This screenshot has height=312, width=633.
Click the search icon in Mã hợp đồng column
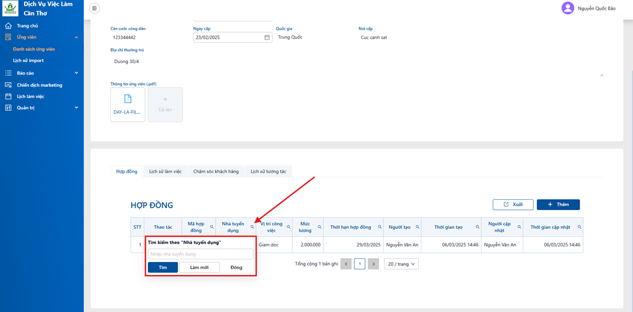tap(212, 227)
